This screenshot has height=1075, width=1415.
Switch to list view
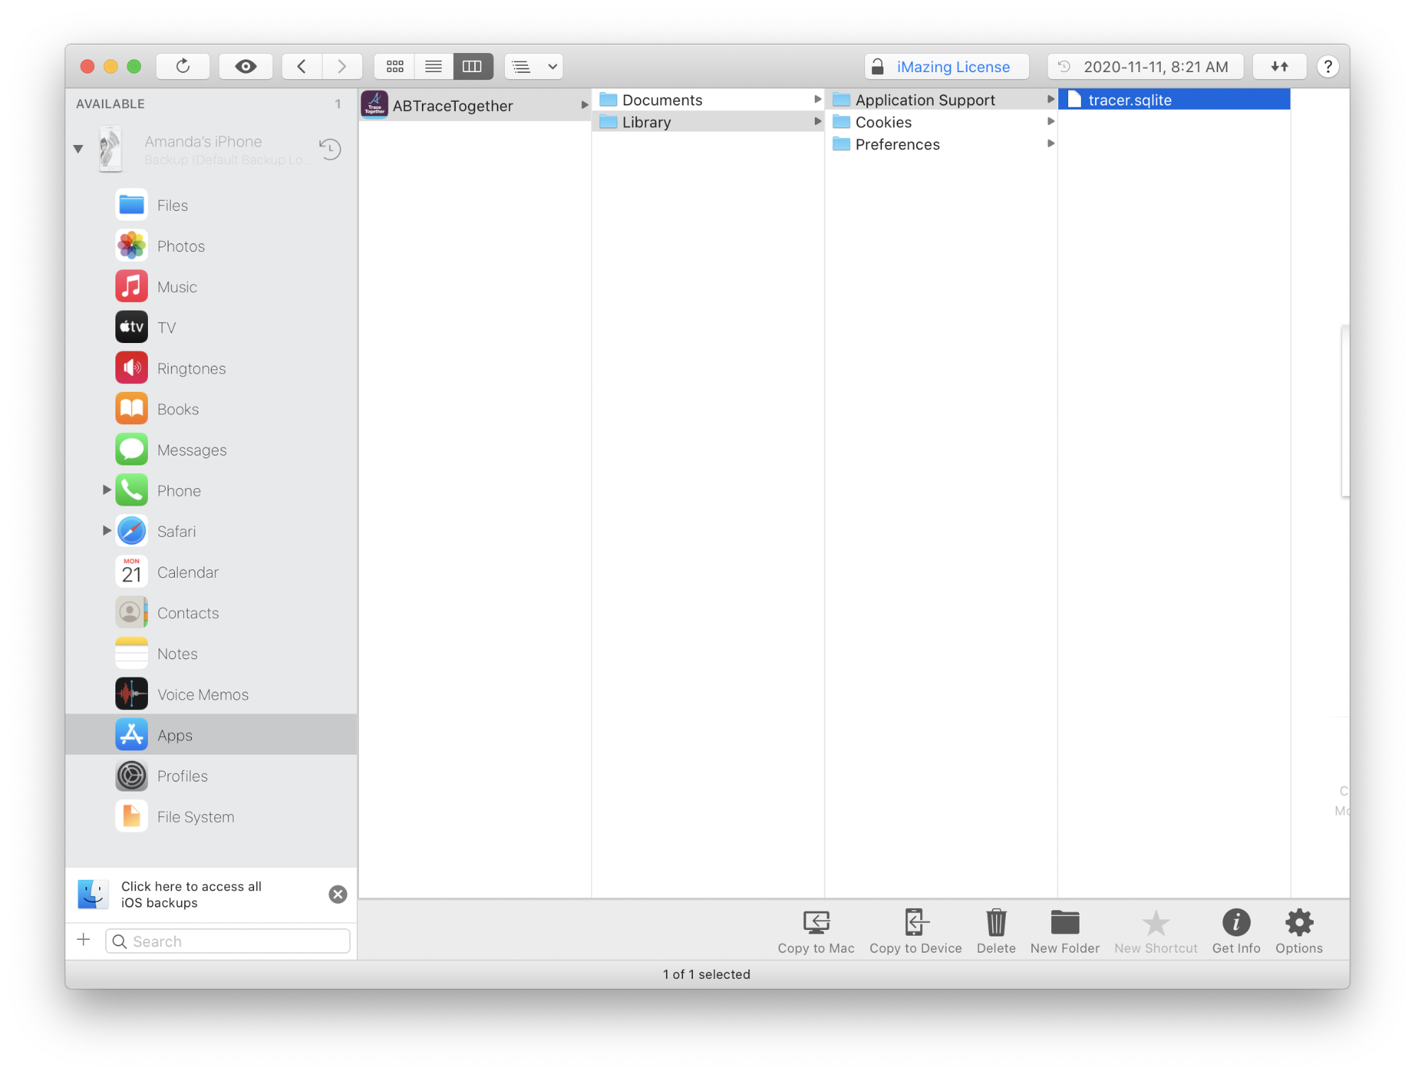433,66
